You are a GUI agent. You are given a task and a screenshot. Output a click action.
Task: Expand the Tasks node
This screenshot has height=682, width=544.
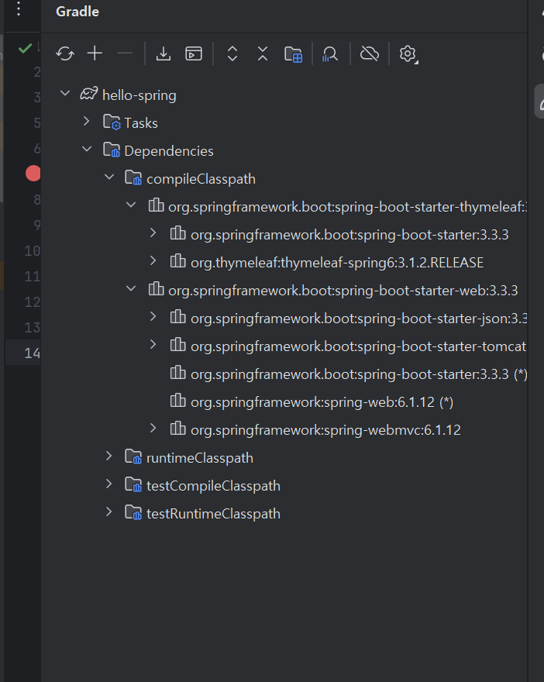(87, 122)
